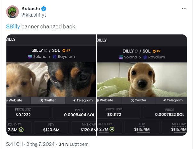This screenshot has height=149, width=193.
Task: Select the Website tab in left image
Action: pyautogui.click(x=14, y=100)
